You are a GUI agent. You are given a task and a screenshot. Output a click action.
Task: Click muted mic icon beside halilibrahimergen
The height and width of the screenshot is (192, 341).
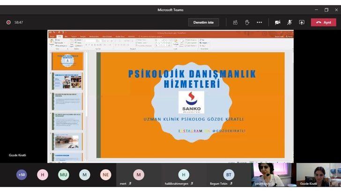pos(192,184)
